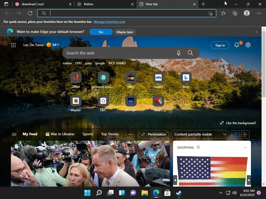Open Steam from the taskbar
Image resolution: width=266 pixels, height=199 pixels.
(x=179, y=193)
